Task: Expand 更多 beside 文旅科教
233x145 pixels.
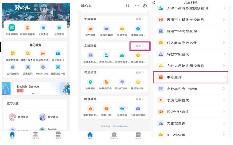Action: click(140, 46)
